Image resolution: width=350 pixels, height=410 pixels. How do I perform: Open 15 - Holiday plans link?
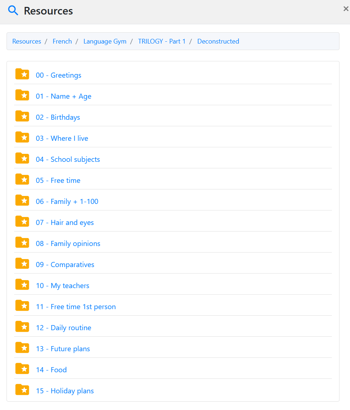click(x=65, y=391)
